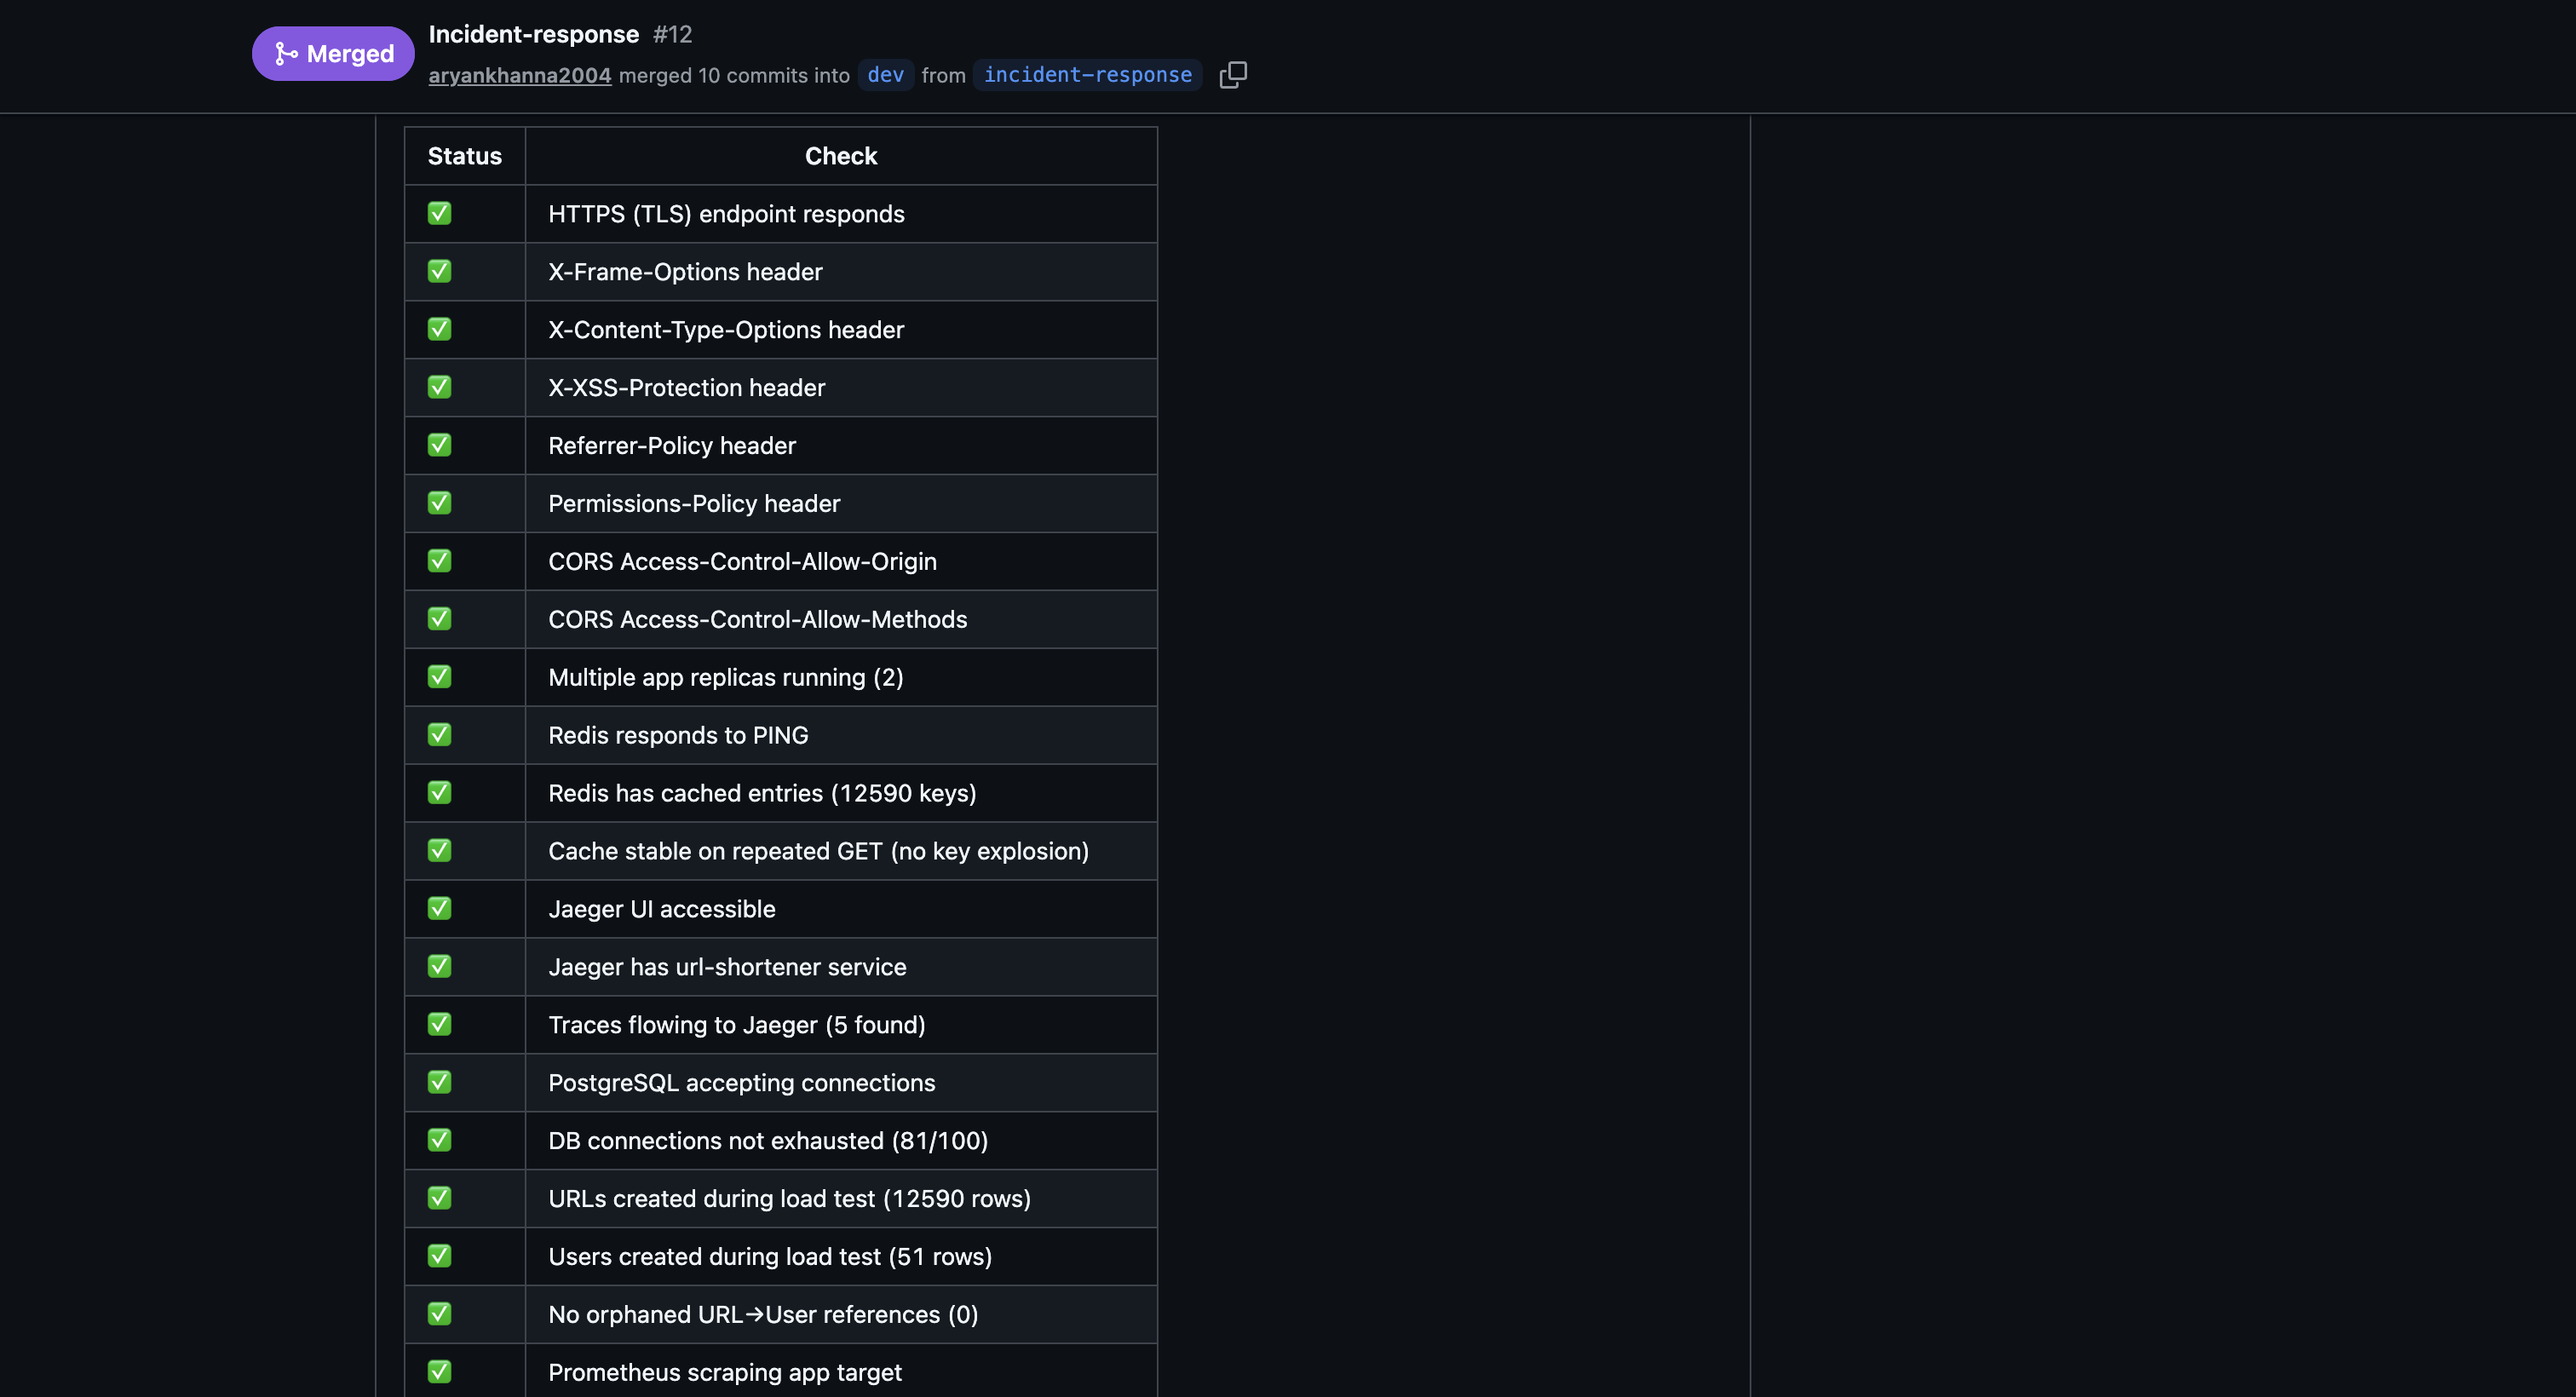This screenshot has height=1397, width=2576.
Task: Click the Merged status badge
Action: [x=333, y=53]
